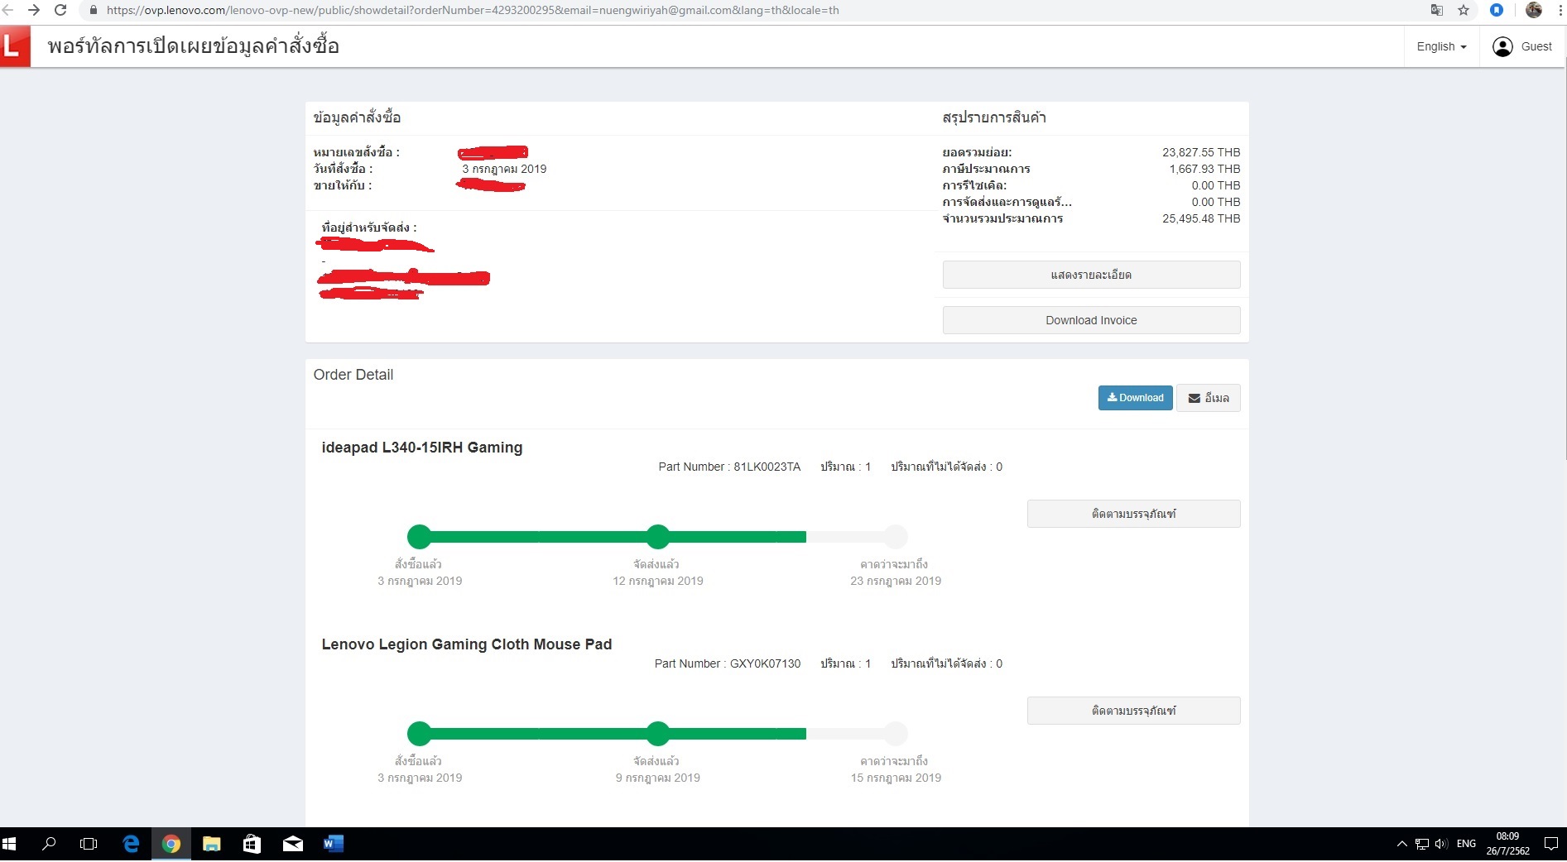1567x862 pixels.
Task: Click the browser address bar URL
Action: pyautogui.click(x=473, y=10)
